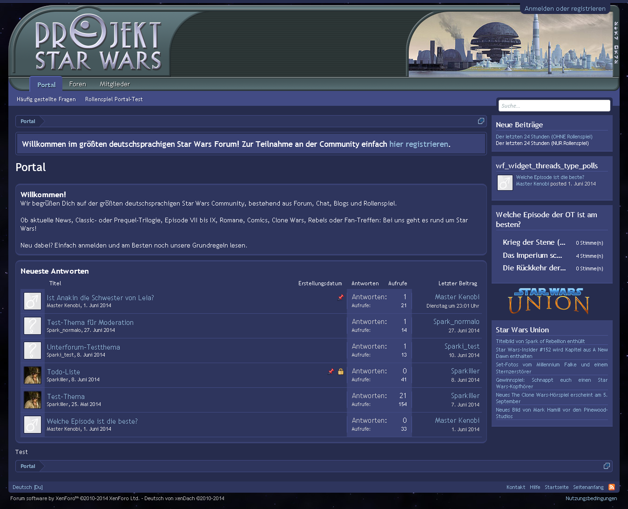Open thread 'Test-Thema für Moderation'
The image size is (628, 509).
tap(90, 322)
